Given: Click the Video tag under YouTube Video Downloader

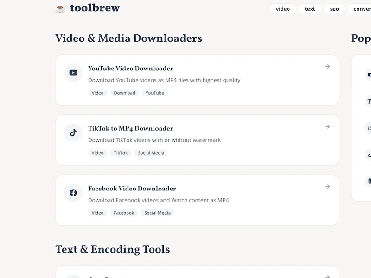Looking at the screenshot, I should (97, 93).
